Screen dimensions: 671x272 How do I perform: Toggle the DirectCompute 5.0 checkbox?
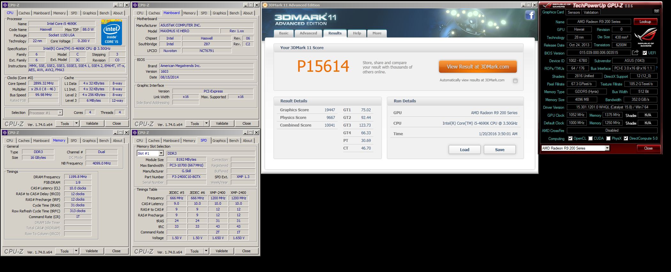point(626,138)
